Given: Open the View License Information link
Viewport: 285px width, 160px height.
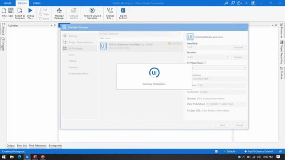Looking at the screenshot, I should coord(211,99).
